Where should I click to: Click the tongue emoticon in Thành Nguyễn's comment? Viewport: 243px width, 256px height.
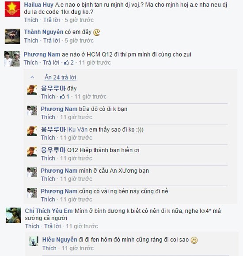pos(97,33)
